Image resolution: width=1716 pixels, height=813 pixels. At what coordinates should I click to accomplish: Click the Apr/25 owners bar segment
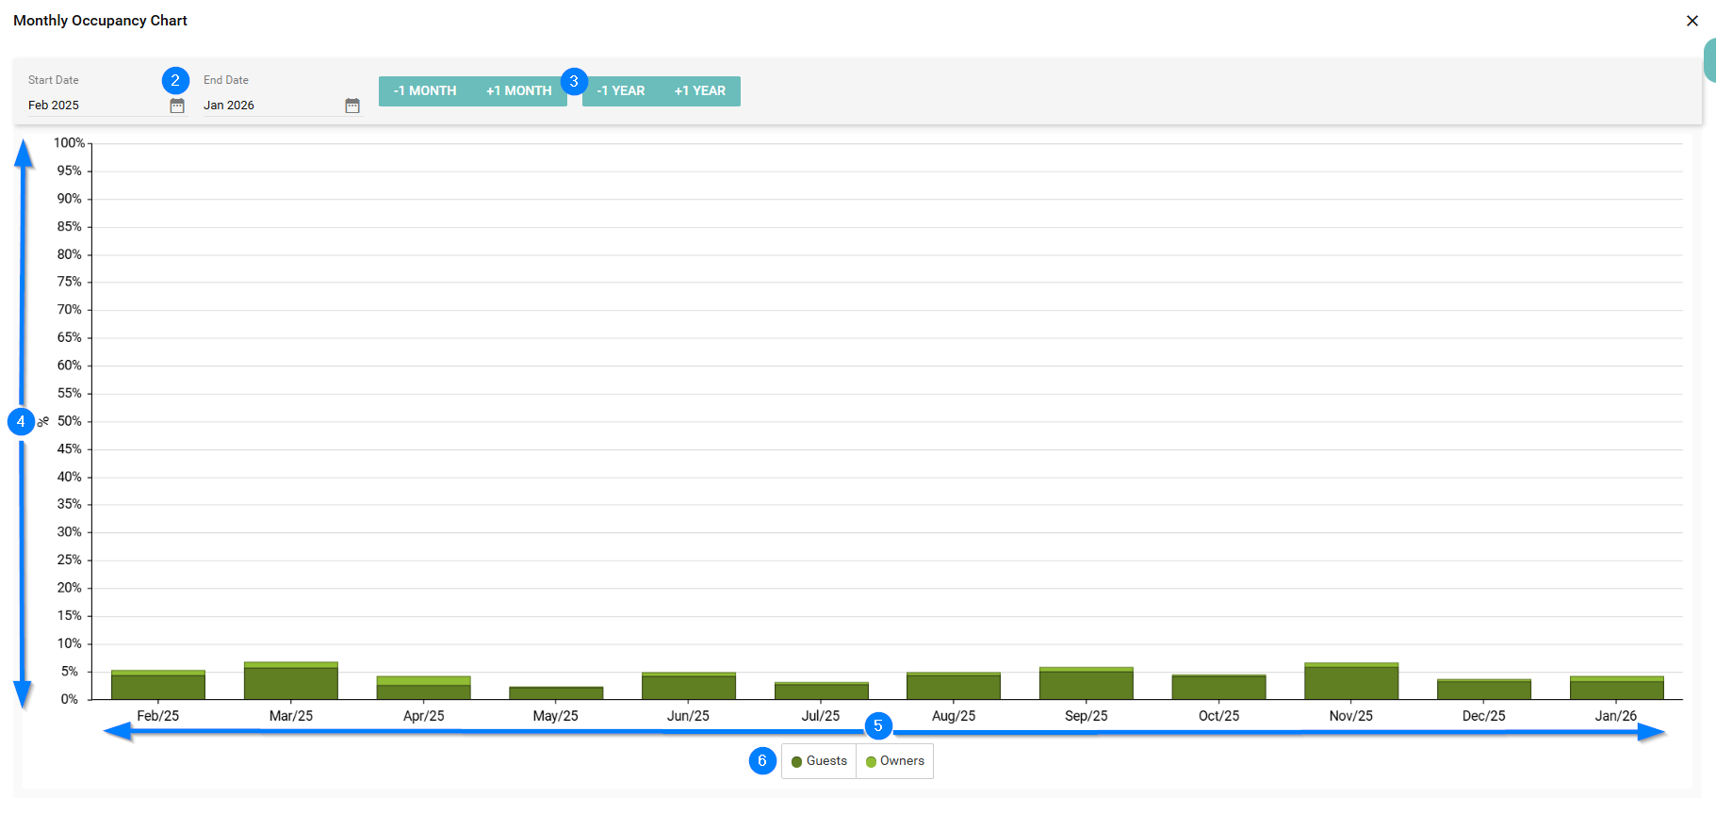[x=423, y=680]
